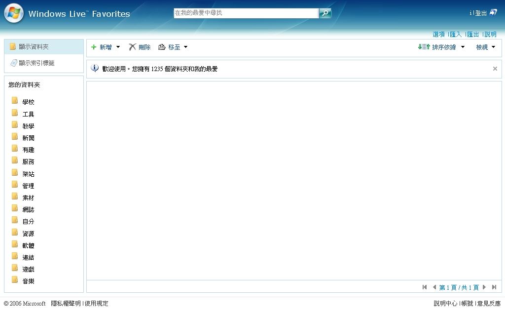Open the 意見反應 footer link
The image size is (505, 312).
pyautogui.click(x=489, y=303)
